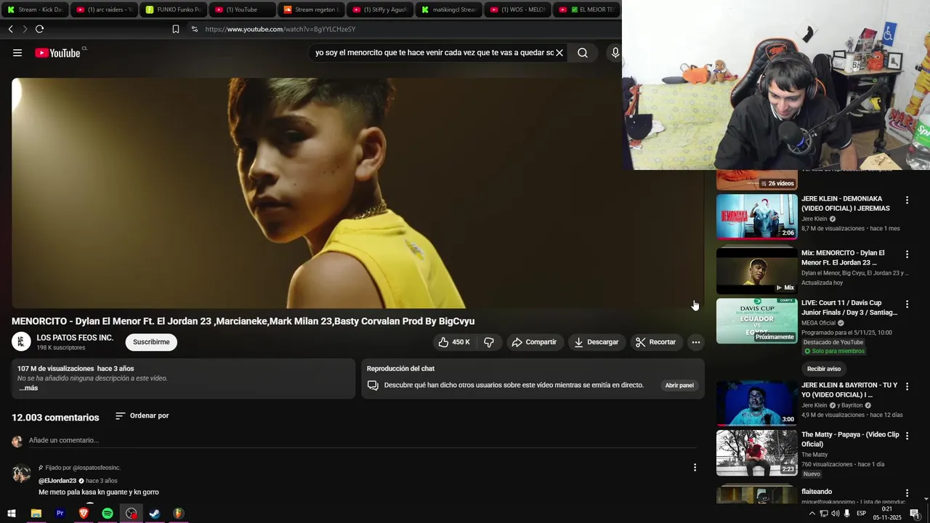Viewport: 930px width, 523px height.
Task: Open the JERE KLEIN - DEMONIAKA thumbnail
Action: point(756,216)
